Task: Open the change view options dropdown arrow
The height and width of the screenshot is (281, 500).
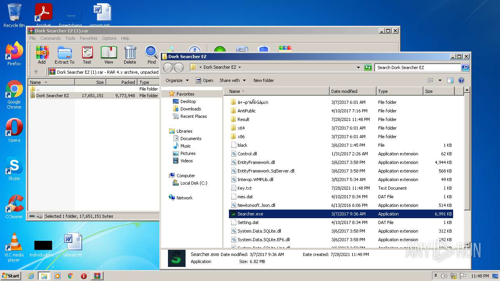Action: point(440,80)
